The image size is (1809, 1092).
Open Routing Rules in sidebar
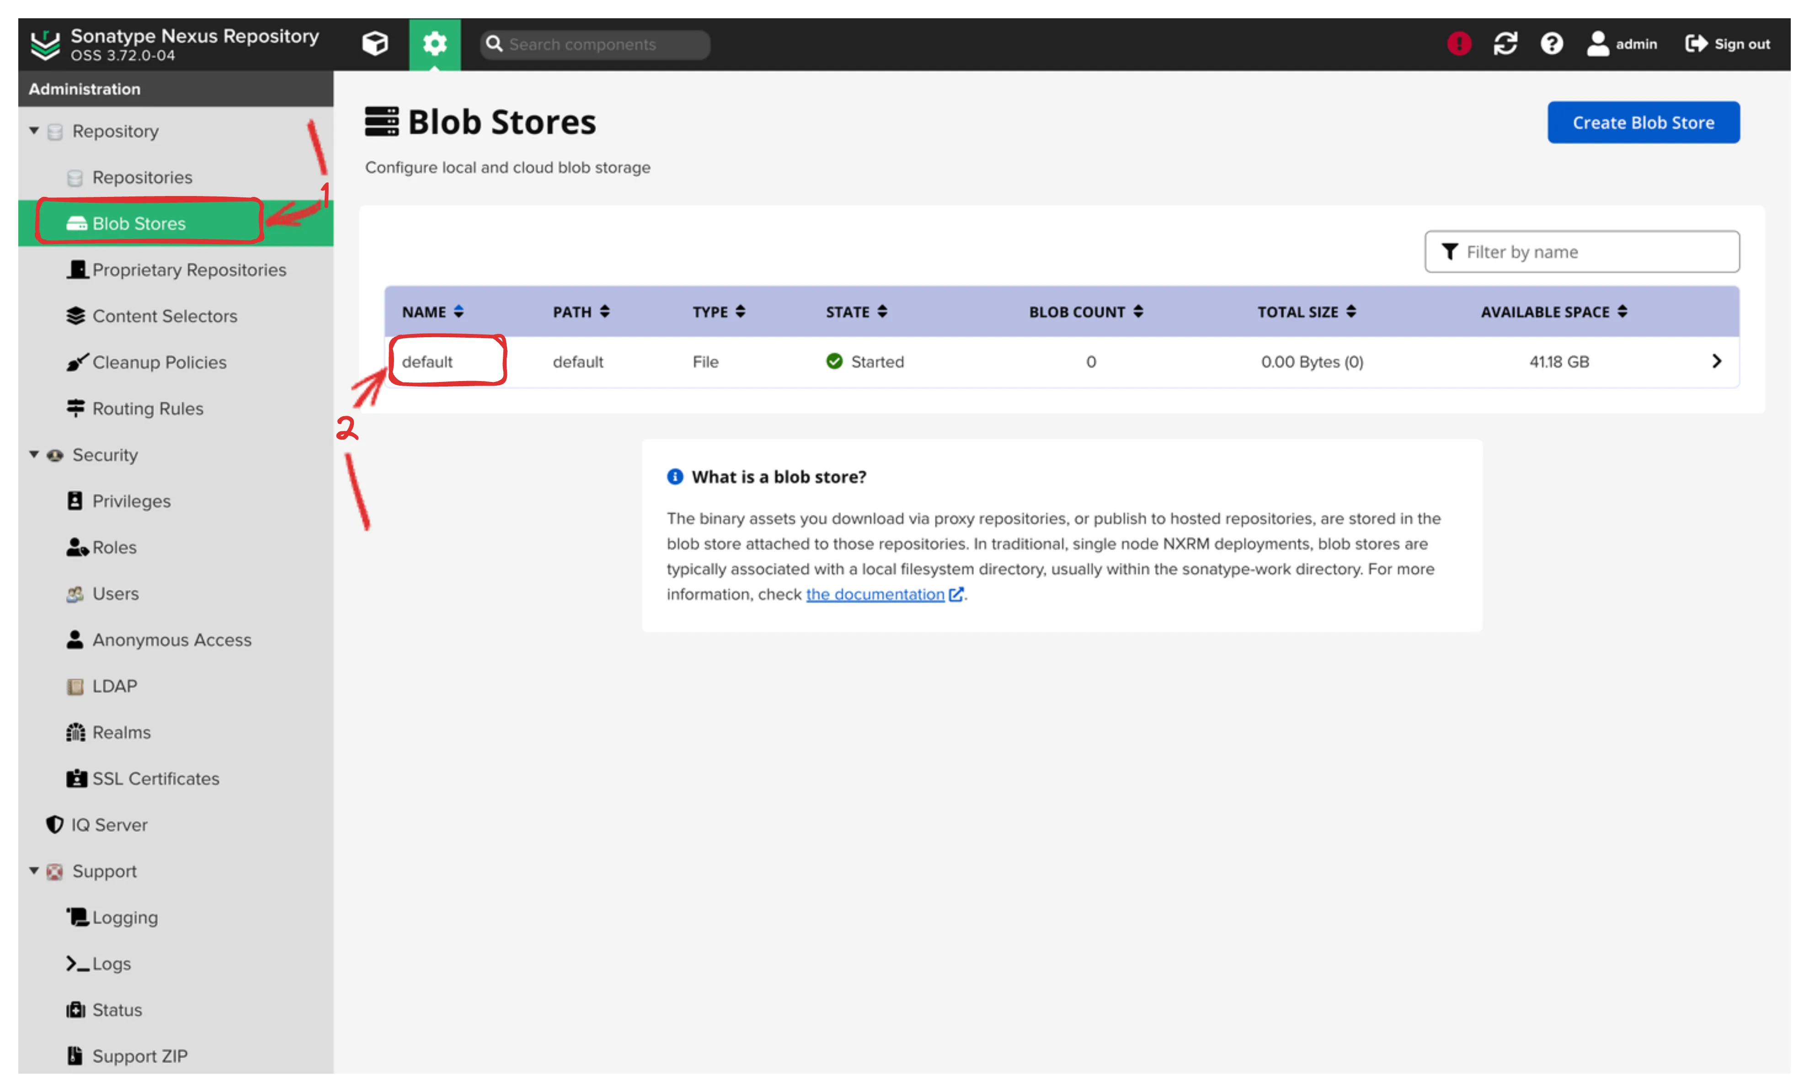[x=148, y=409]
